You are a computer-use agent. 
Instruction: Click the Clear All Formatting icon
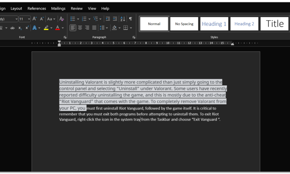[62, 19]
